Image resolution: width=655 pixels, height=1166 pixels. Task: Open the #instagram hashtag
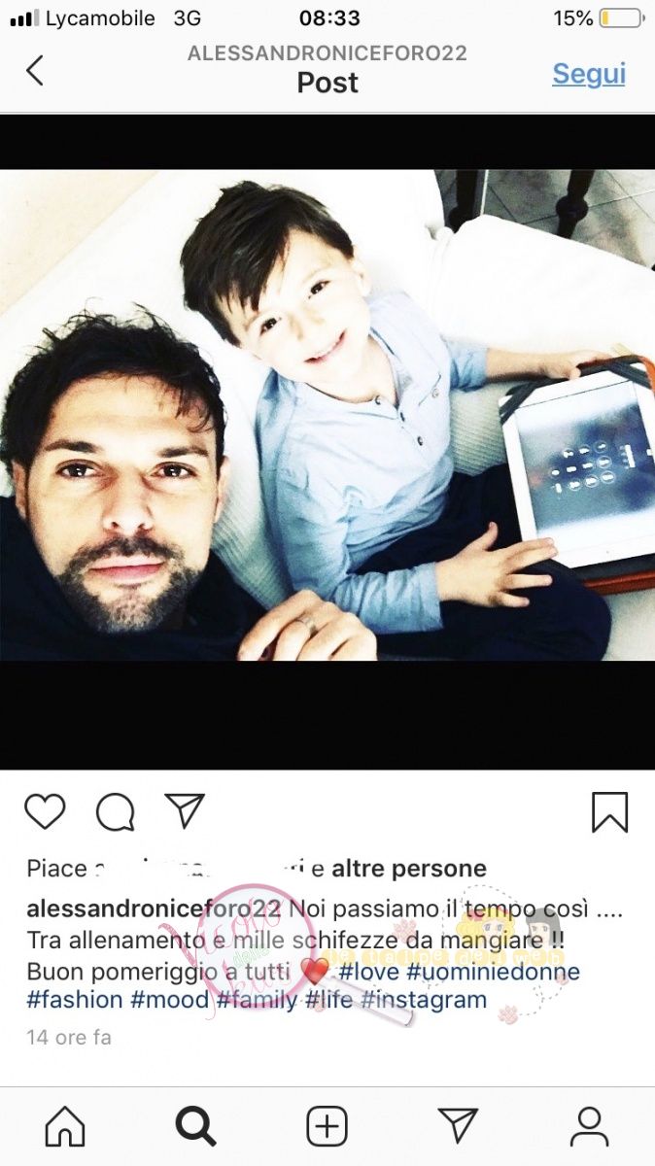pyautogui.click(x=424, y=1000)
